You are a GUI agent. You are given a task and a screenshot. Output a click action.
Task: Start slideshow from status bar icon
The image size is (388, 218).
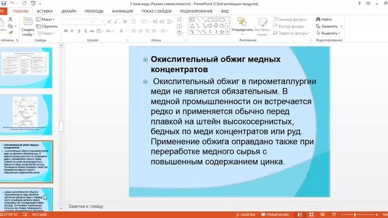[334, 214]
